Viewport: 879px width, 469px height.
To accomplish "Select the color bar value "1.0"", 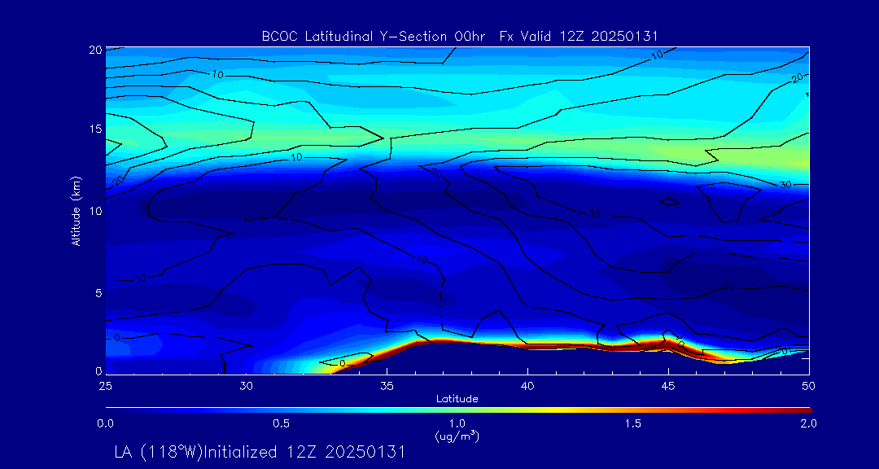I will (x=457, y=423).
